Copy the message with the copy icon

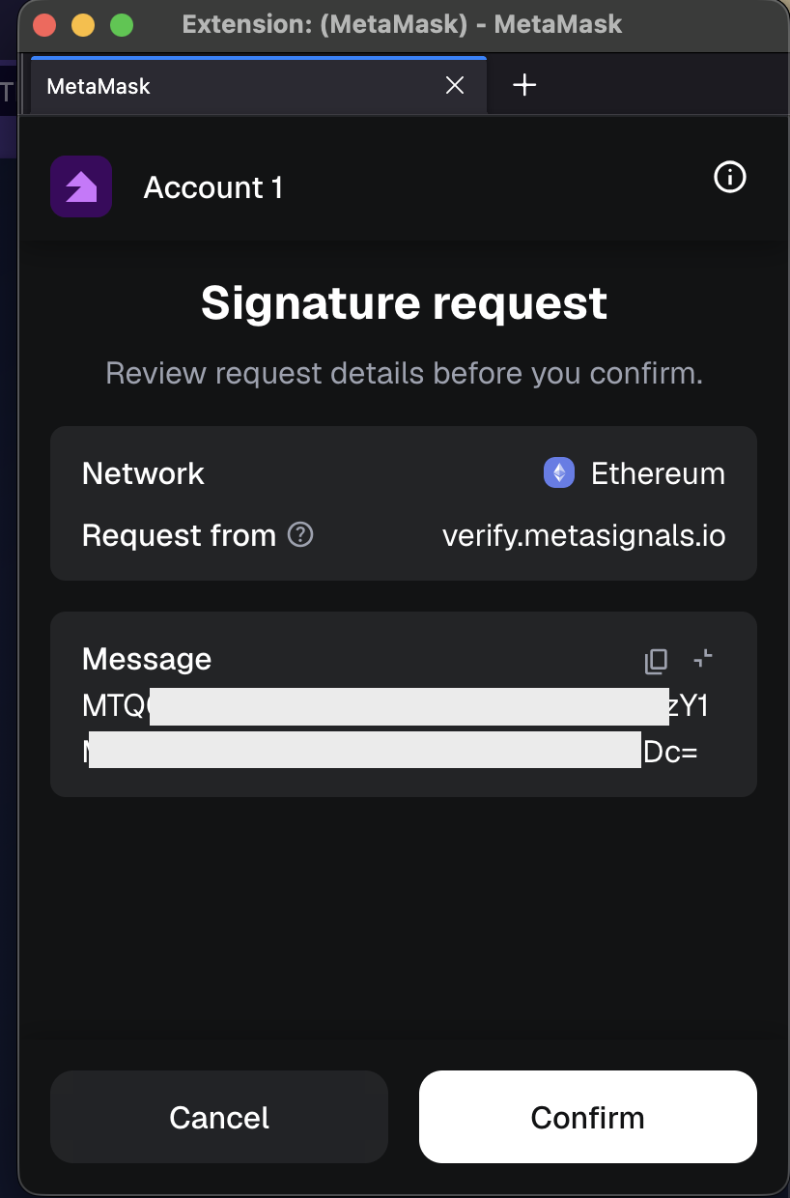[x=656, y=661]
